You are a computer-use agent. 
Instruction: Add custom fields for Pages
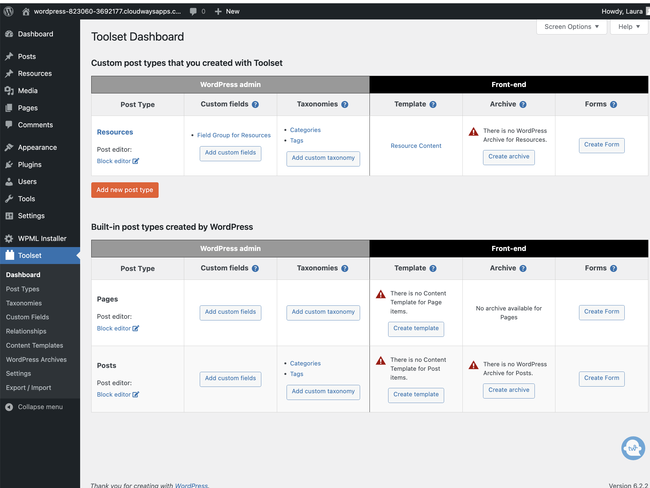coord(230,313)
